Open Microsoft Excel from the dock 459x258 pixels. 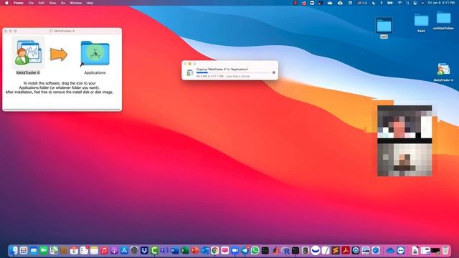(x=184, y=250)
